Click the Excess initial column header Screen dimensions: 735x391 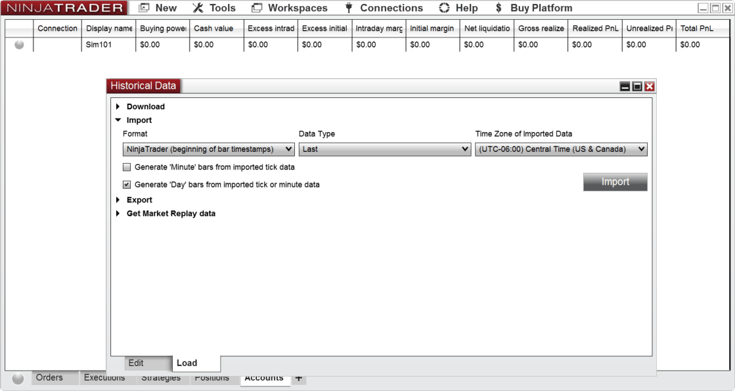pos(325,29)
